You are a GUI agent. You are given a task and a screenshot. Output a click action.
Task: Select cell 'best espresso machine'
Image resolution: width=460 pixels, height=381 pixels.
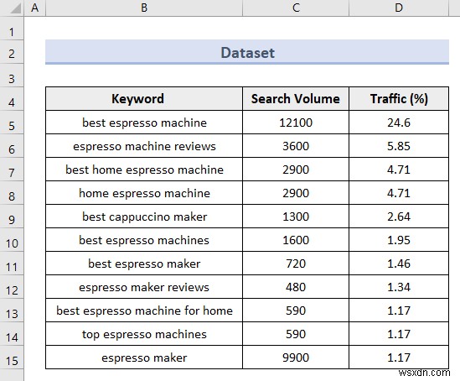click(144, 123)
